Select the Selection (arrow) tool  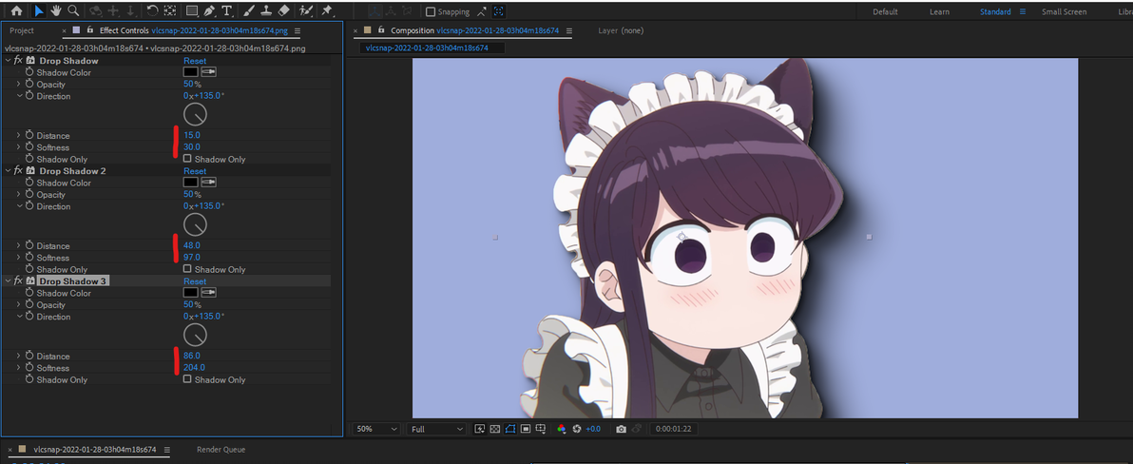coord(40,10)
